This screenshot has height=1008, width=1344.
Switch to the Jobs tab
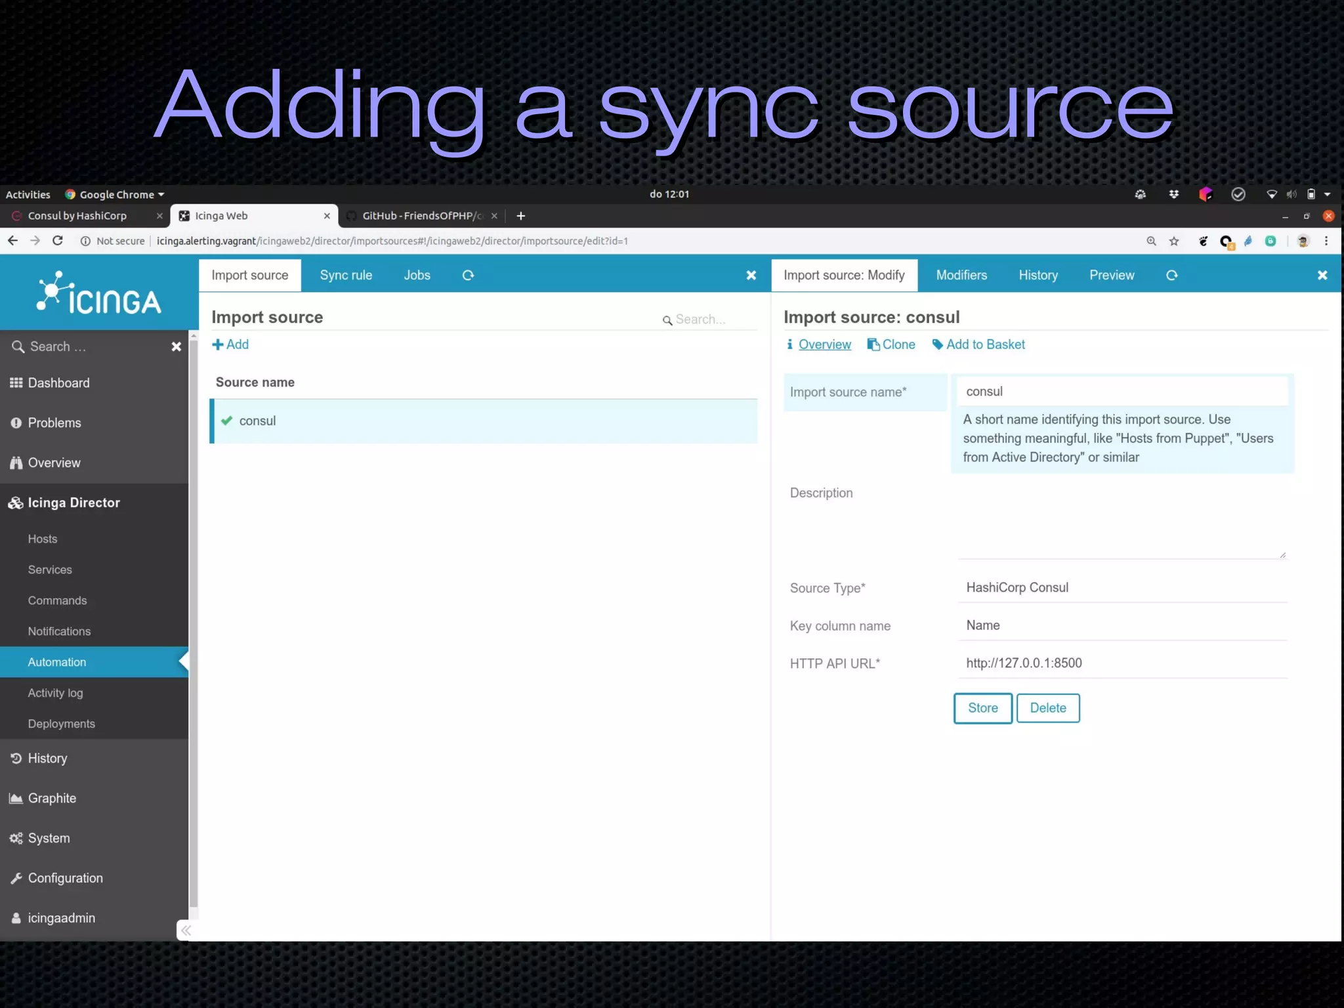(x=417, y=276)
